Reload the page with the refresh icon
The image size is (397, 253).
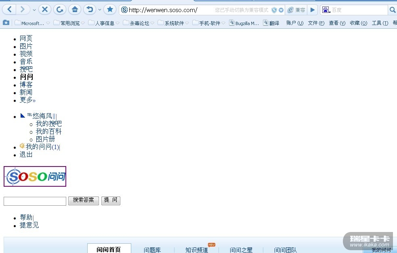tap(60, 10)
